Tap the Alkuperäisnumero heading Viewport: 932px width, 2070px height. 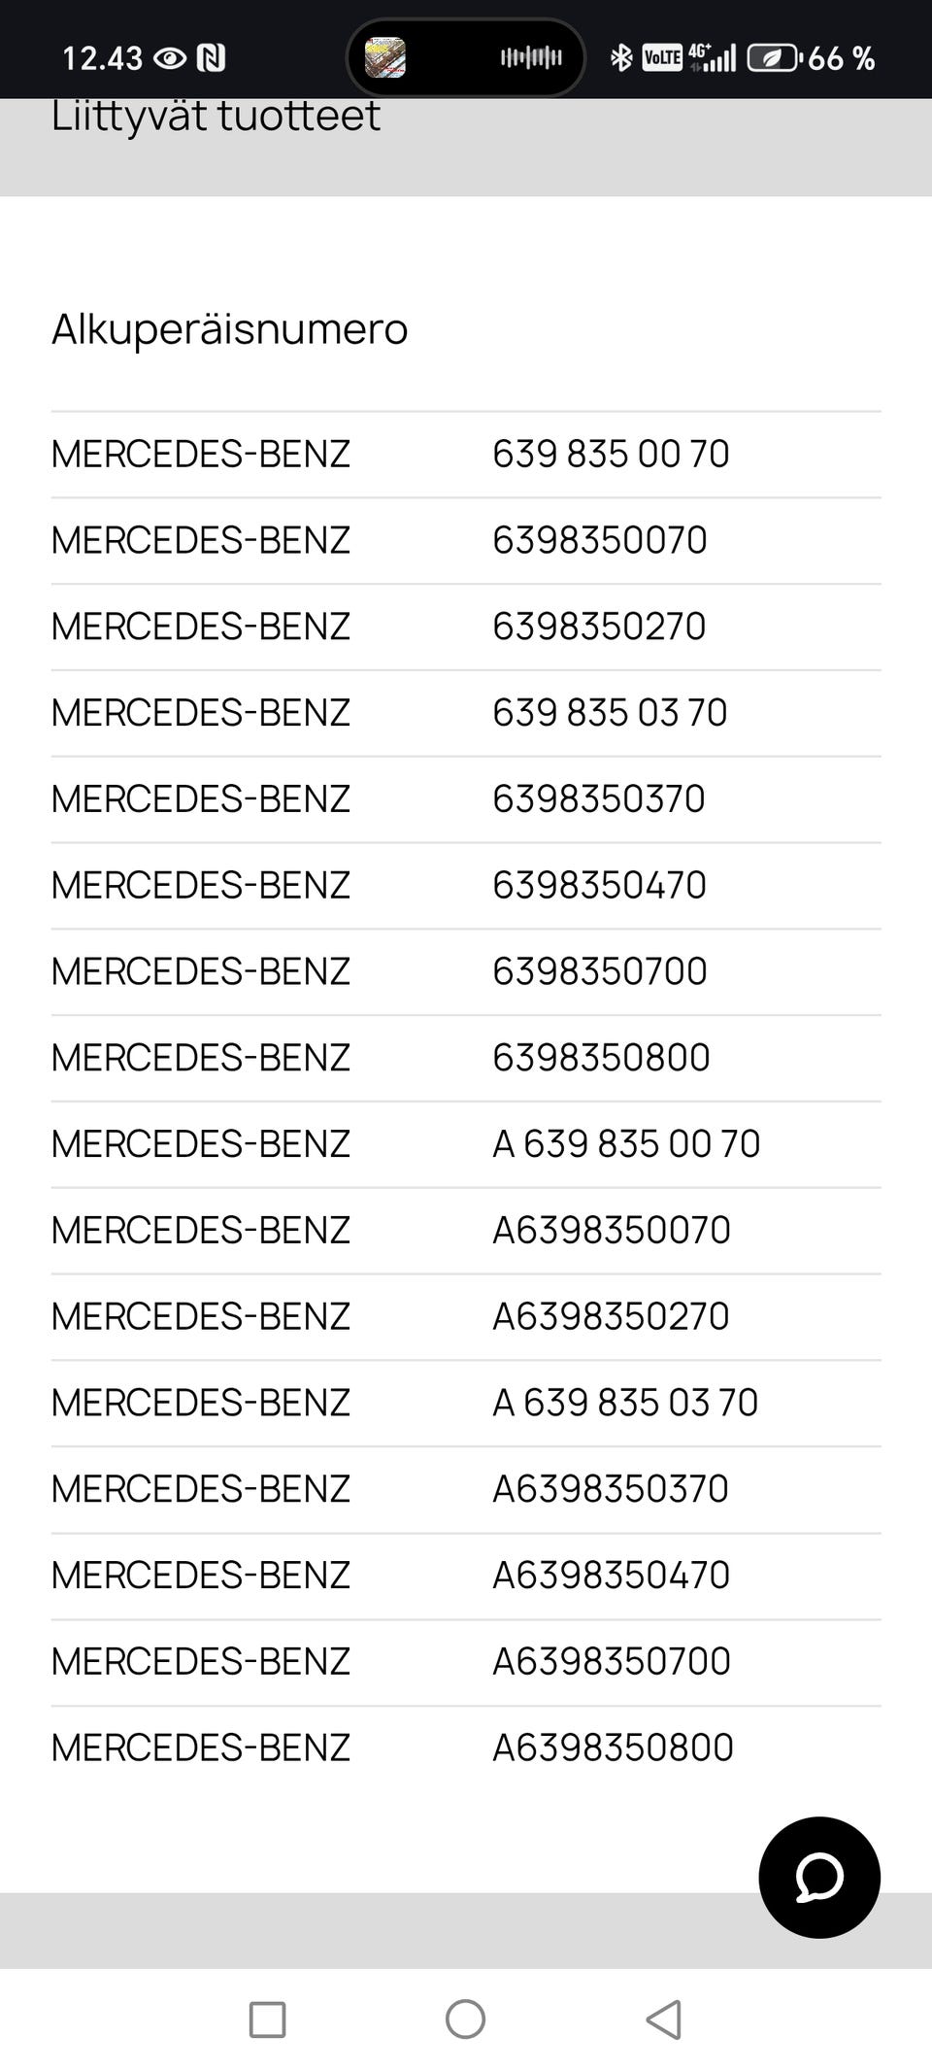pyautogui.click(x=229, y=328)
